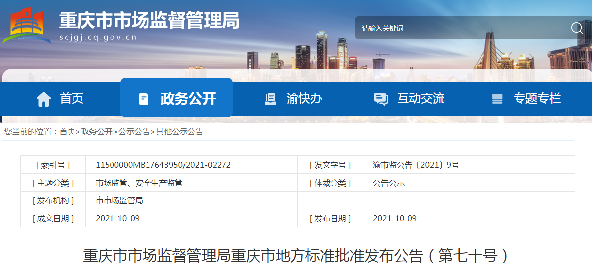592x271 pixels.
Task: Click the [ 发文字号 ] label
Action: (331, 165)
